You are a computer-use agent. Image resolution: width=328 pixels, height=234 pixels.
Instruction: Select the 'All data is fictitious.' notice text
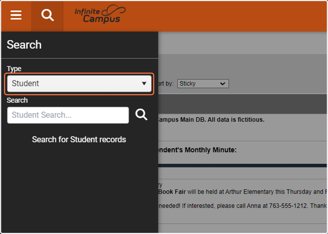236,120
